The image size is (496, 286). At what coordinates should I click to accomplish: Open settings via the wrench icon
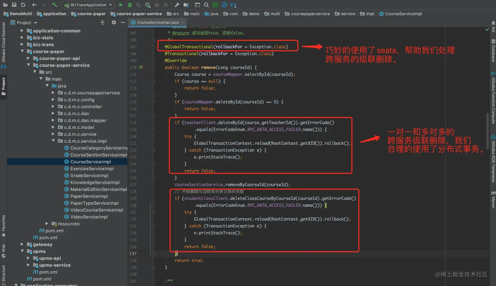[177, 5]
